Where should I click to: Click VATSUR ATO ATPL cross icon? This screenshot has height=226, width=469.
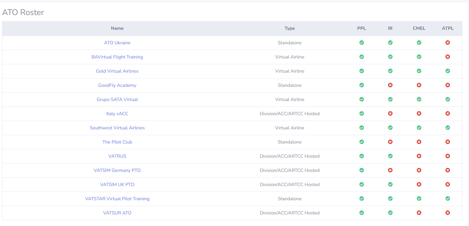click(448, 213)
